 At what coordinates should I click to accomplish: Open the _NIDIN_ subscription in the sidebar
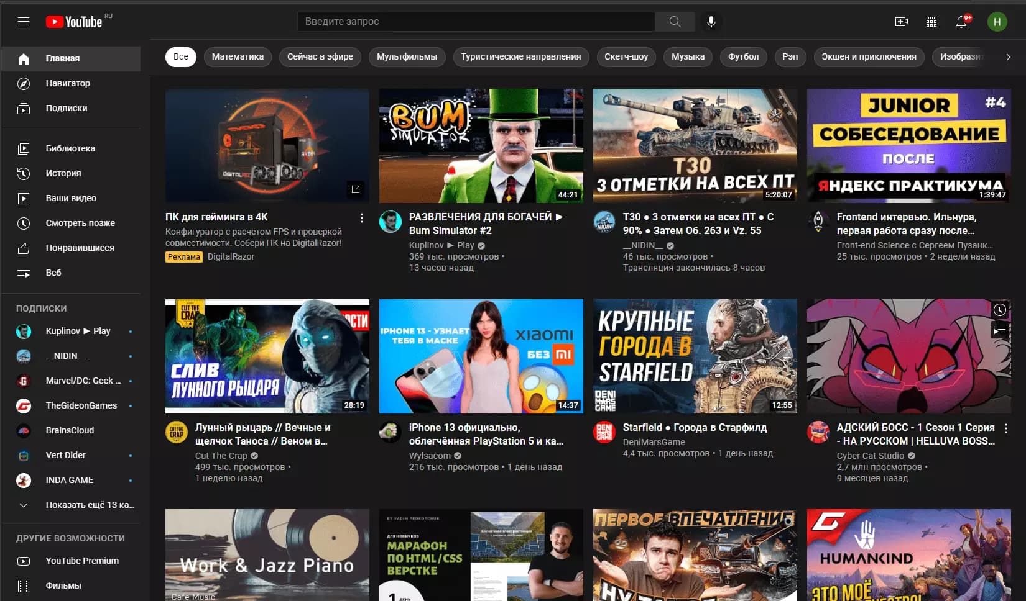tap(72, 356)
